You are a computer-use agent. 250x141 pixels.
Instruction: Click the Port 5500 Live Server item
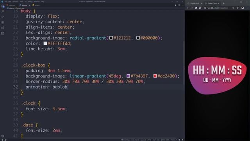165,140
